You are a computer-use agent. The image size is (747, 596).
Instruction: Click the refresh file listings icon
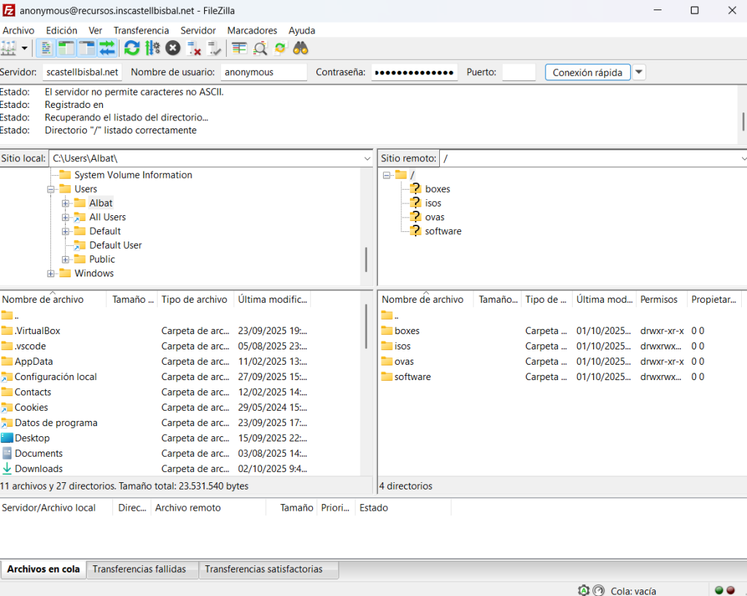tap(132, 48)
